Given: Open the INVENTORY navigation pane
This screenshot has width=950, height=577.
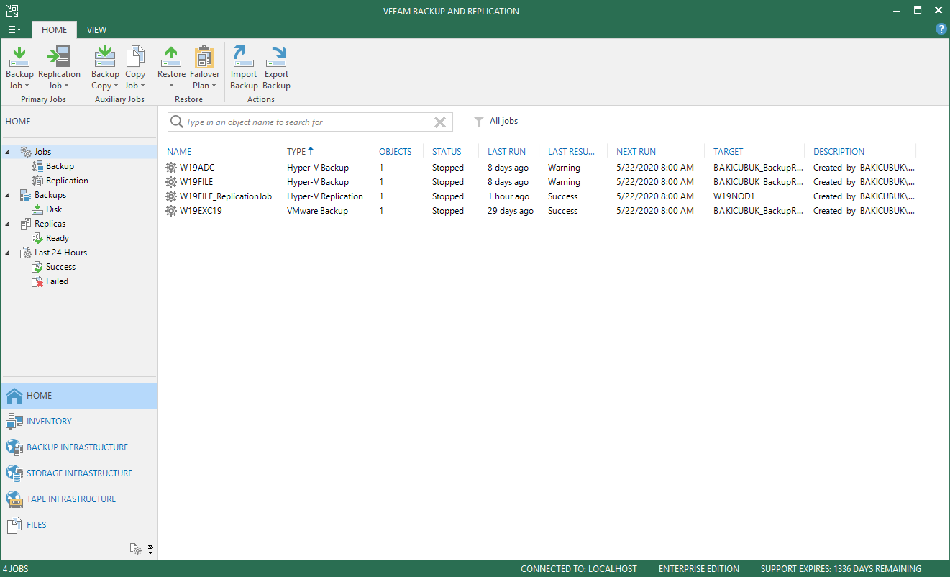Looking at the screenshot, I should tap(79, 422).
